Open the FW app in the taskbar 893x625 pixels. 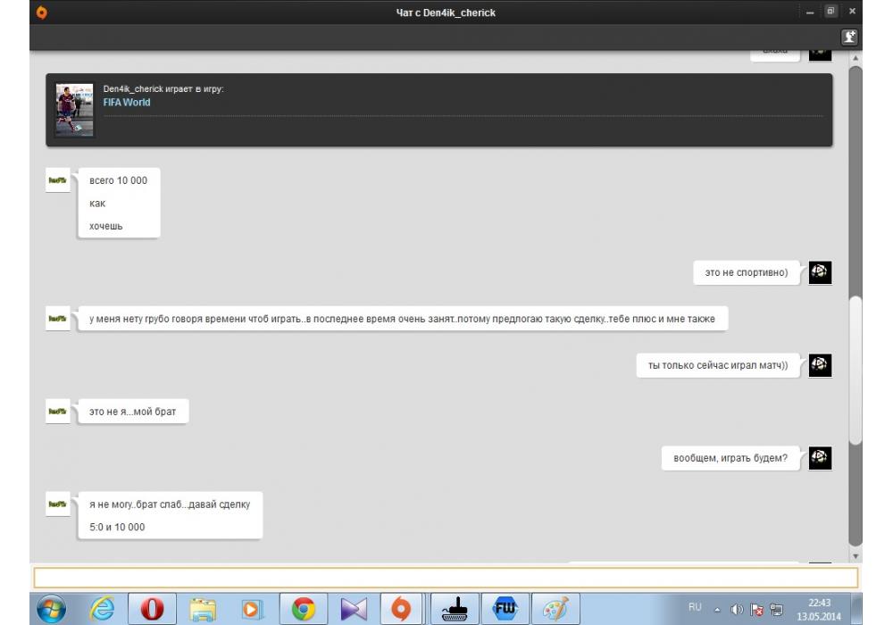pos(505,609)
